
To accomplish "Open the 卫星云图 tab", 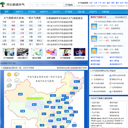I will [x=81, y=12].
